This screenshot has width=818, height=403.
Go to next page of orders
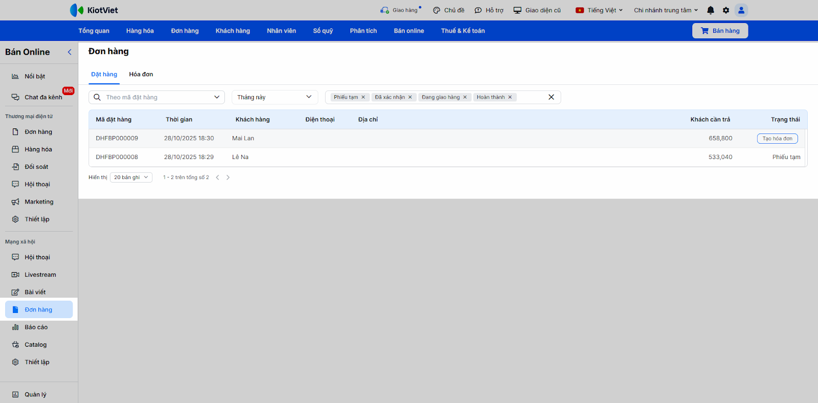pos(228,177)
